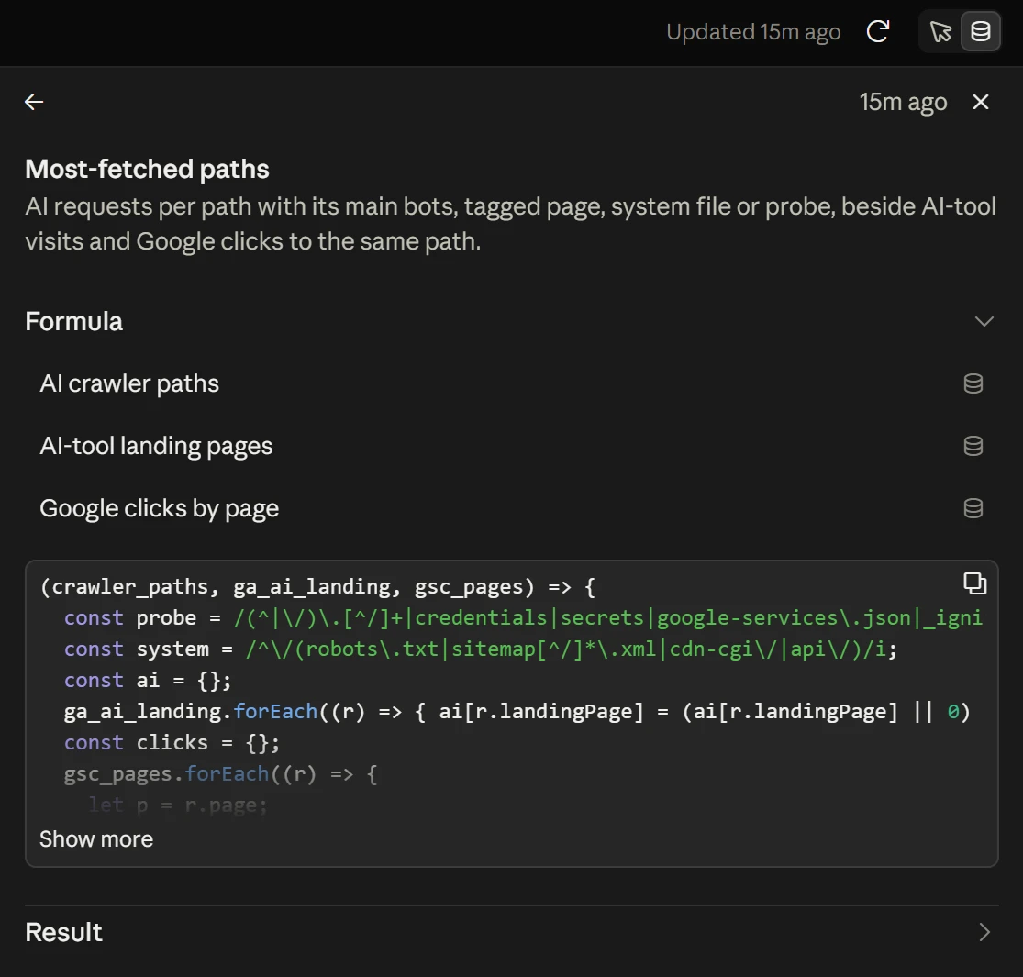Close the Most-fetched paths panel
This screenshot has height=977, width=1023.
pyautogui.click(x=981, y=102)
